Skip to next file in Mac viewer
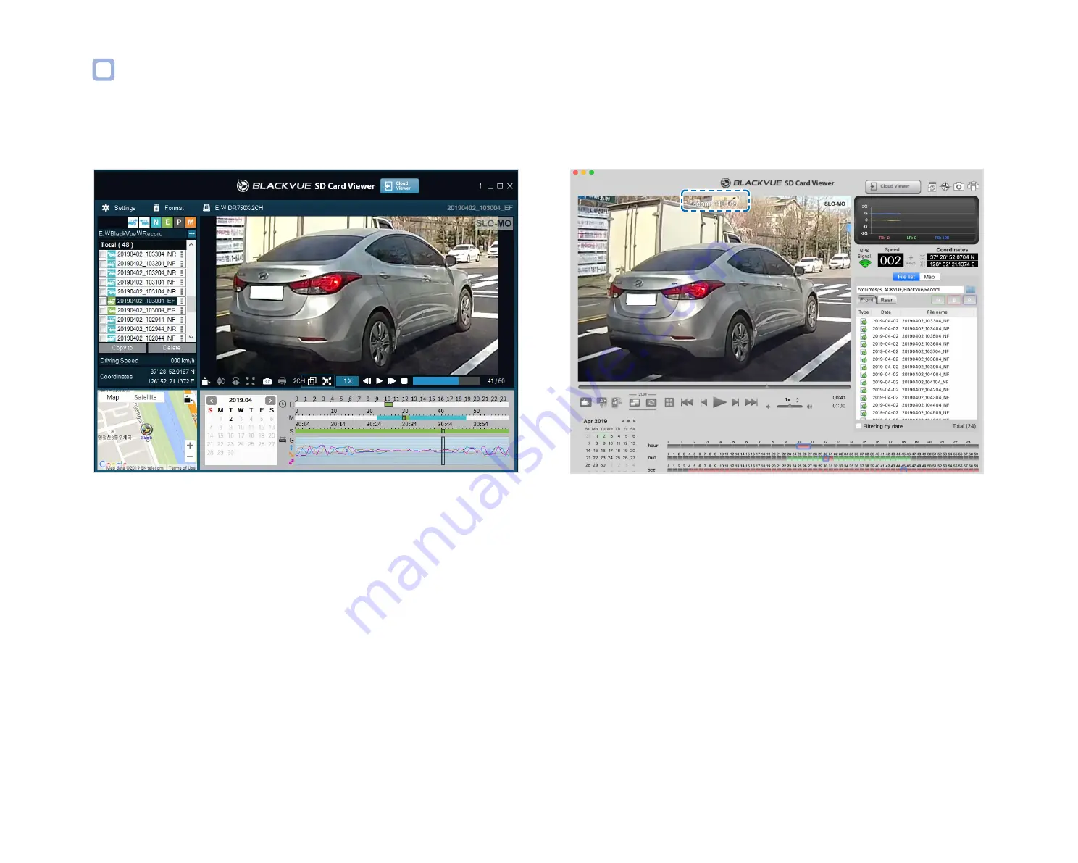The height and width of the screenshot is (863, 1078). click(x=751, y=402)
